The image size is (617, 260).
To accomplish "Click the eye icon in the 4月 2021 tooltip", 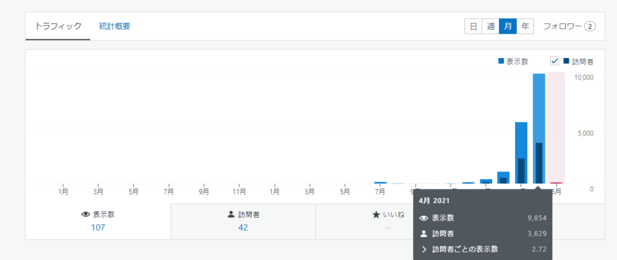I will pos(424,218).
